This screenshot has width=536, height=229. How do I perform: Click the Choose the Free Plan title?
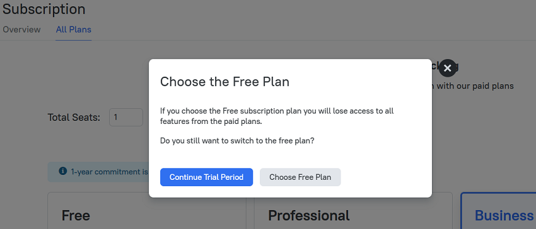[x=224, y=82]
